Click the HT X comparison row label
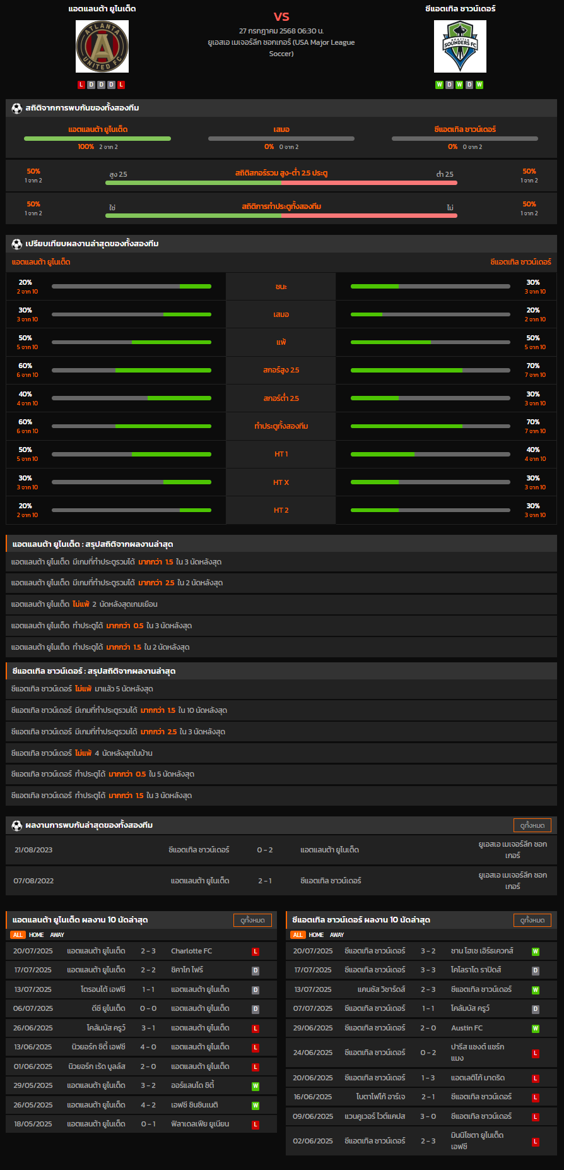 (281, 482)
